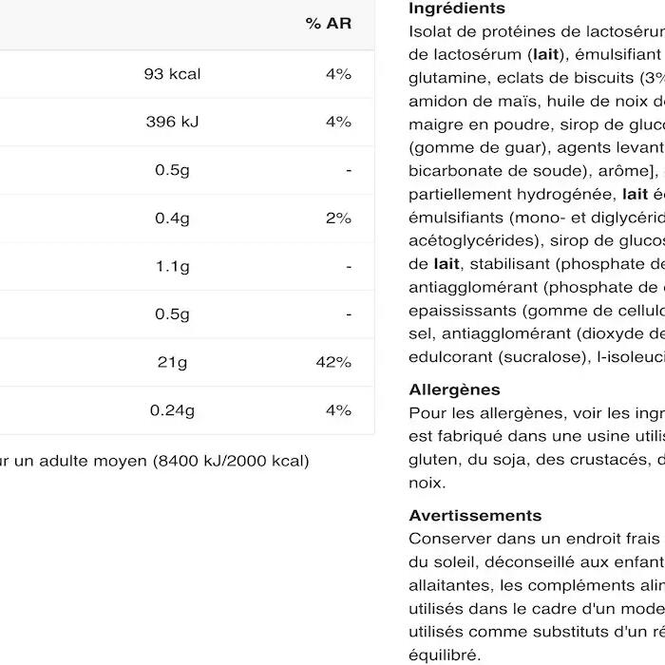
Task: Click the % AR column header
Action: (x=329, y=24)
